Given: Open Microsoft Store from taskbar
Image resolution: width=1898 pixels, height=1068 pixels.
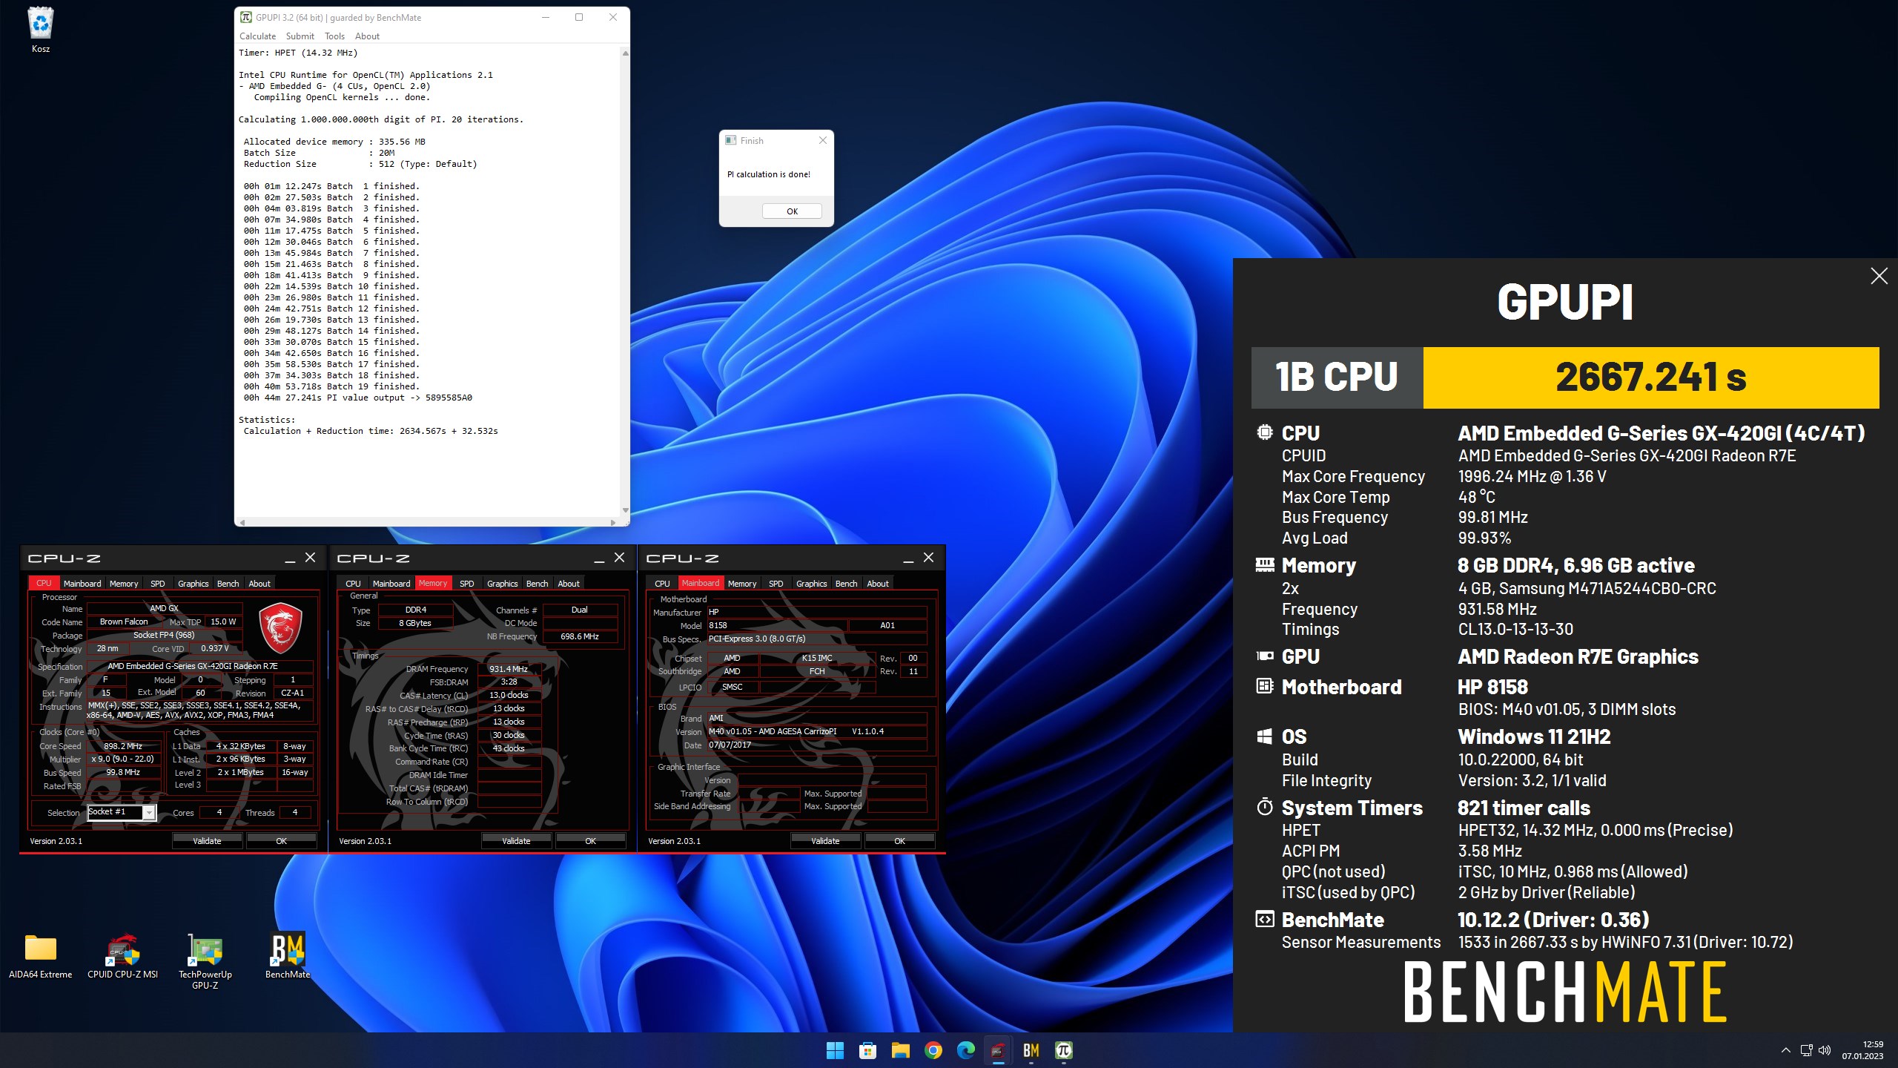Looking at the screenshot, I should coord(867,1050).
